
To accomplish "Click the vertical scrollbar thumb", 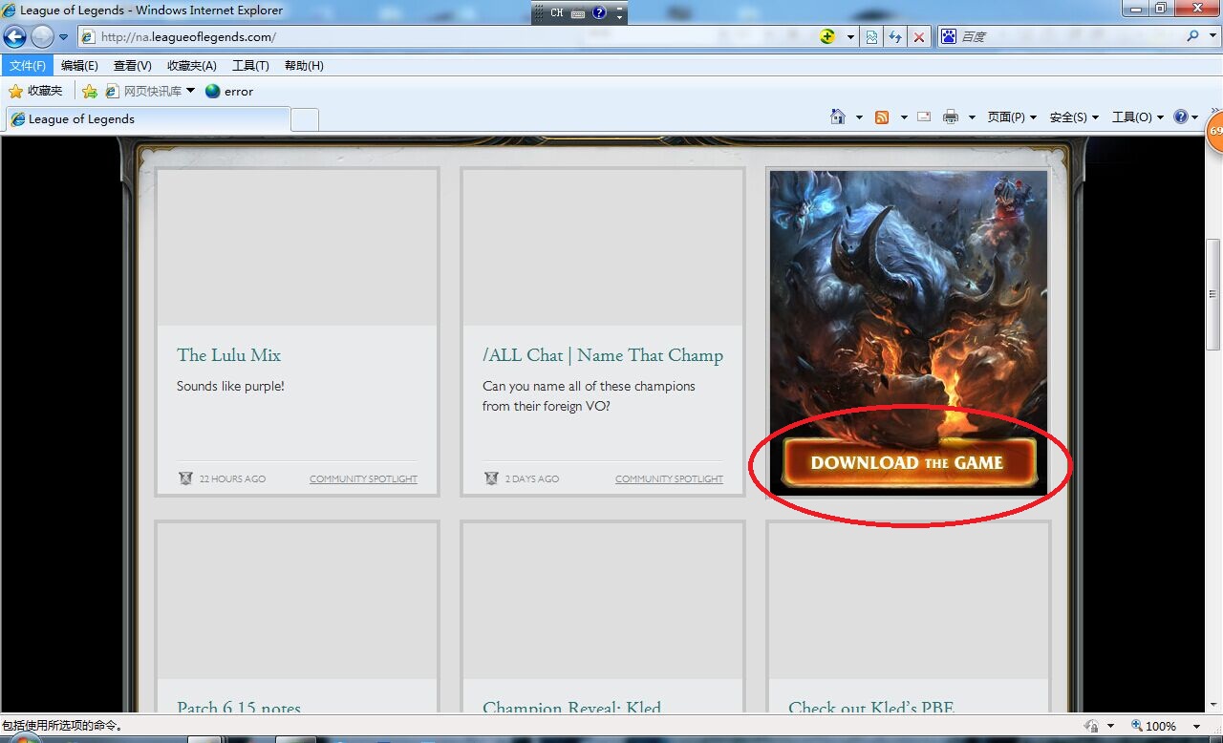I will click(1213, 294).
